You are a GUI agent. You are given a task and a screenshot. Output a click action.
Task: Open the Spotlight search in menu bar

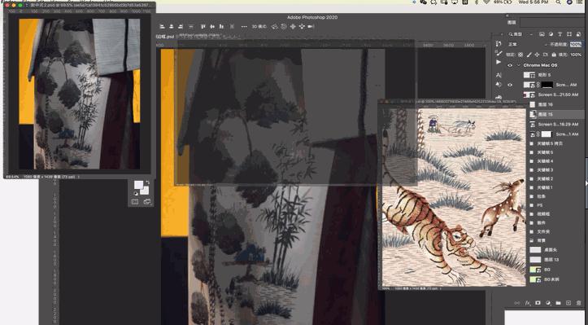click(559, 2)
